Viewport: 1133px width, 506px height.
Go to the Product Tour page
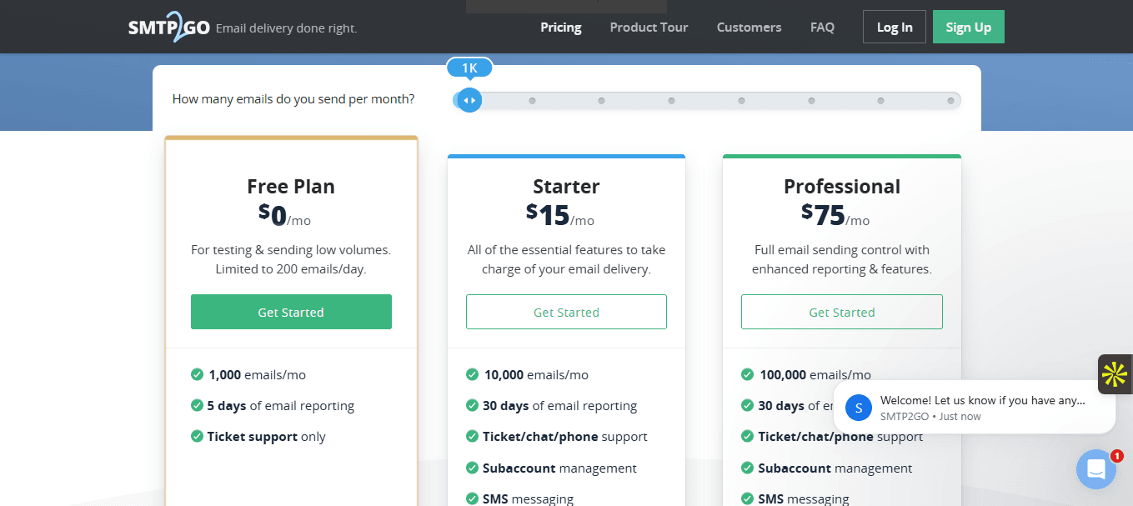pos(649,28)
